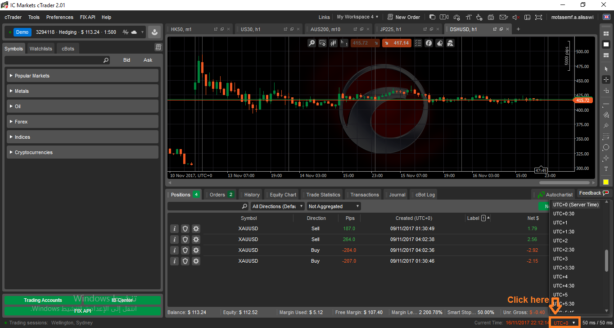Open All Directions filter dropdown
This screenshot has height=328, width=614.
click(x=278, y=206)
